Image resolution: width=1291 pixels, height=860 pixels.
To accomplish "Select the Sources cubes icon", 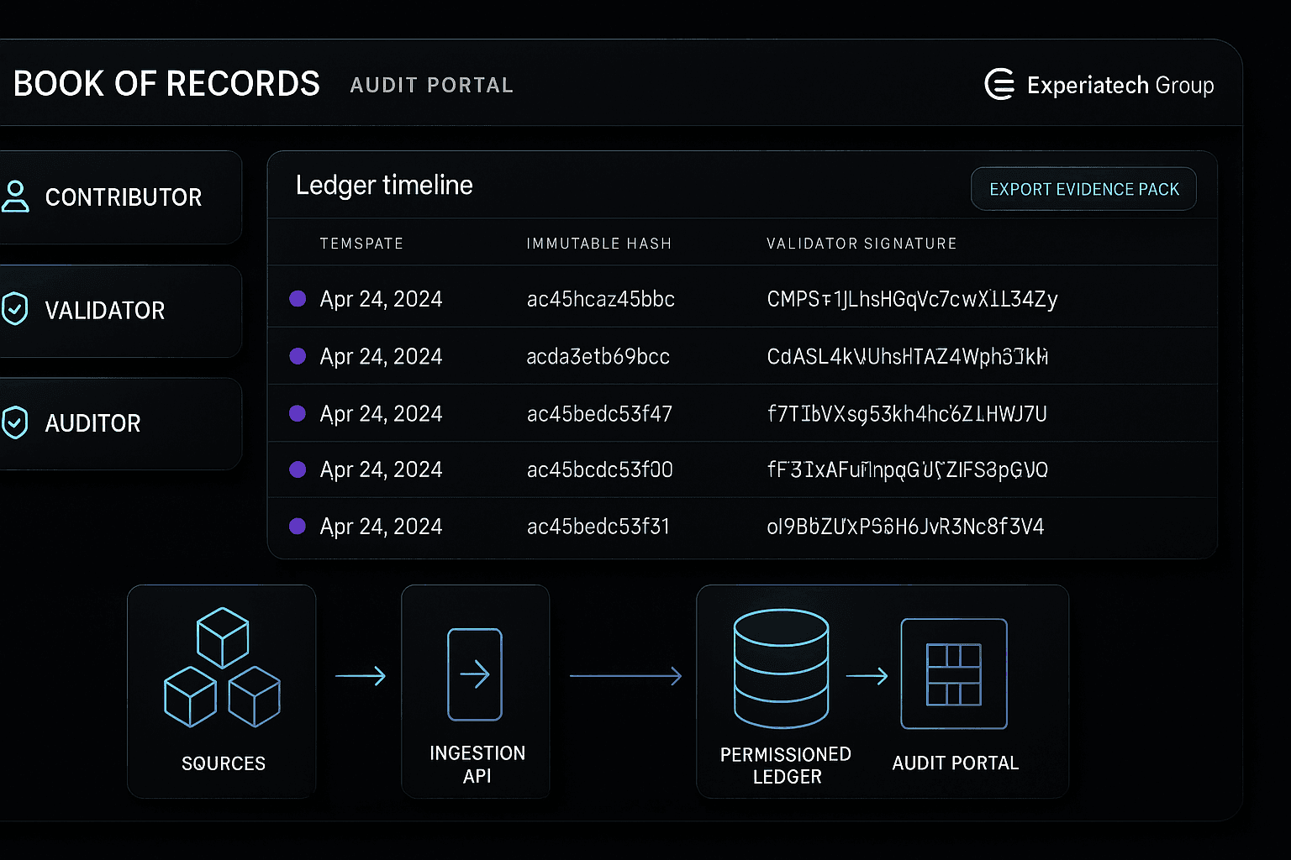I will tap(222, 668).
